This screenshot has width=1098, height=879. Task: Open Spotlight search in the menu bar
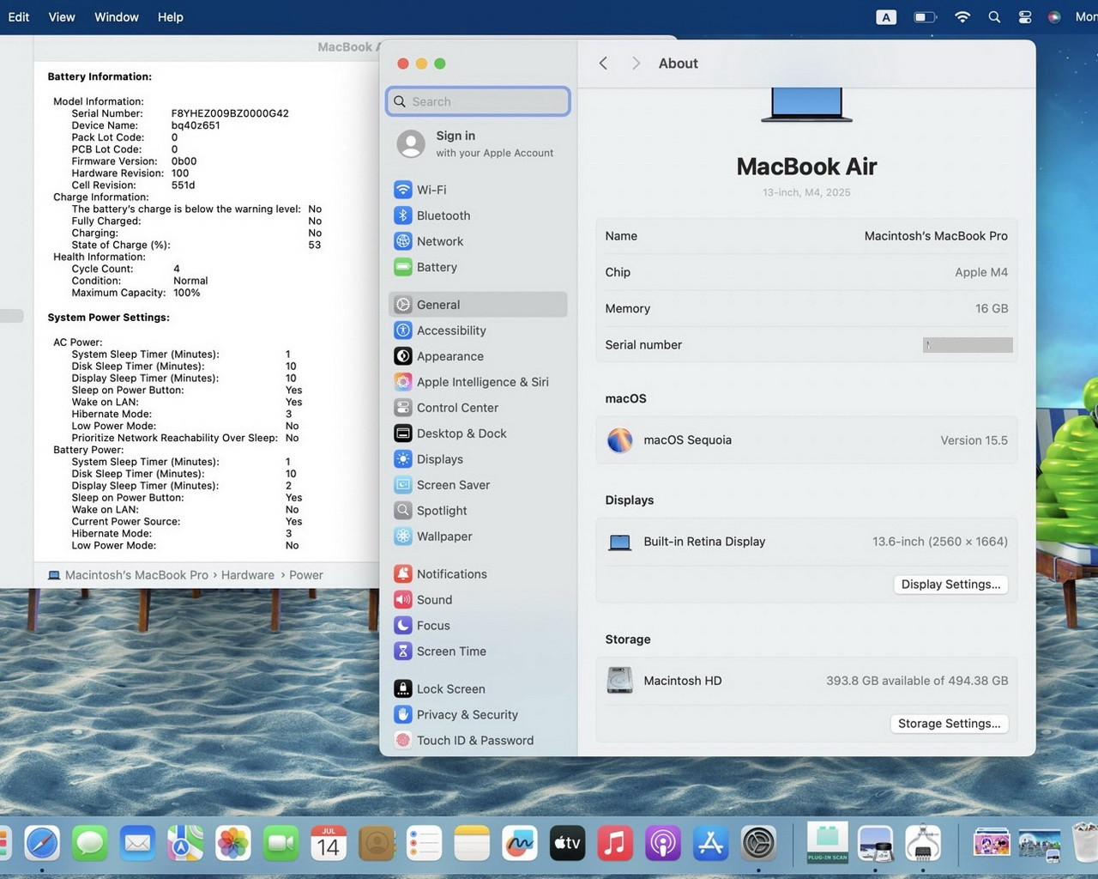click(994, 17)
